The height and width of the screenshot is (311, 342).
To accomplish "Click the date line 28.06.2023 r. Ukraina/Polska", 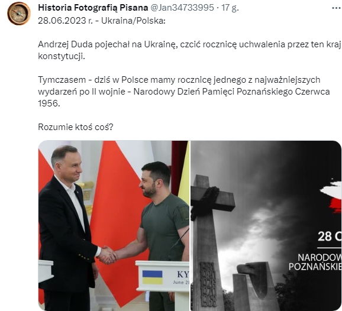I will point(102,21).
